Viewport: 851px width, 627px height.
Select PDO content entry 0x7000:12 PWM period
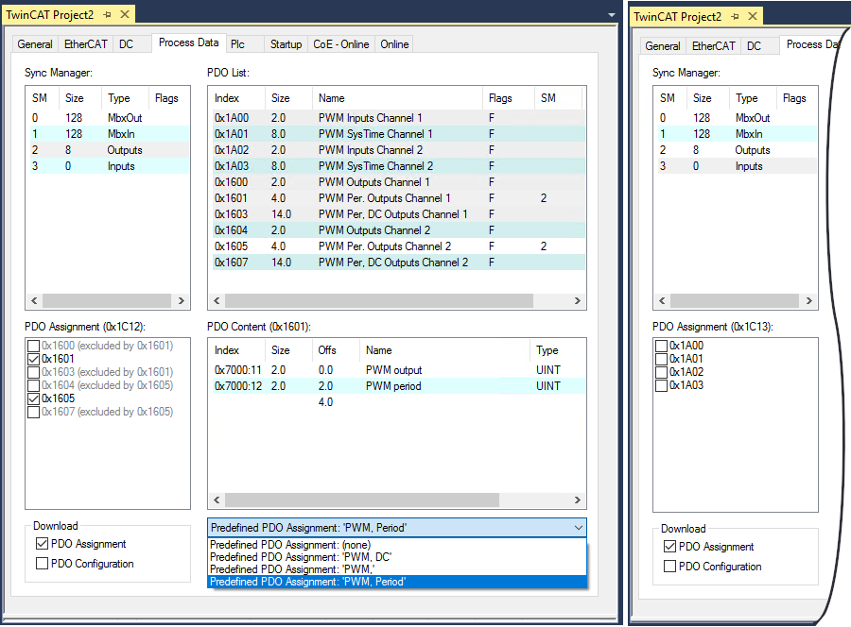pyautogui.click(x=398, y=386)
